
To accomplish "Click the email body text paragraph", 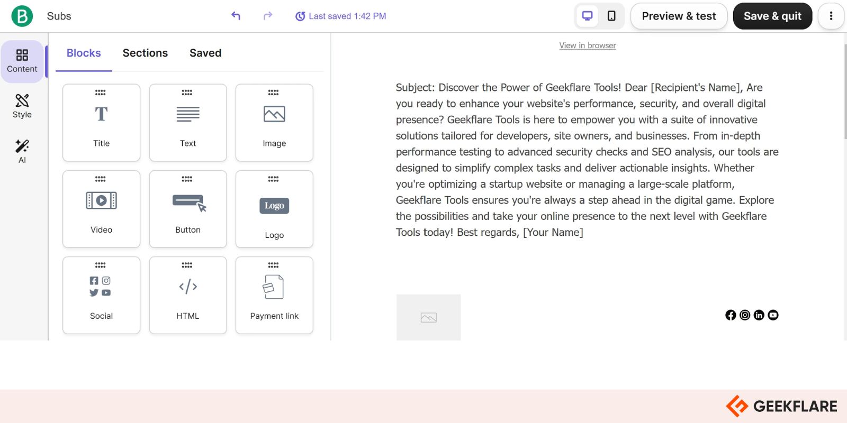I will 588,160.
